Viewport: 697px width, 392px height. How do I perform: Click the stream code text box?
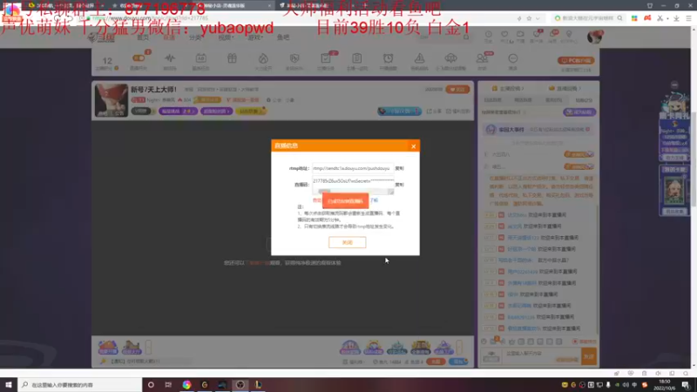coord(353,183)
